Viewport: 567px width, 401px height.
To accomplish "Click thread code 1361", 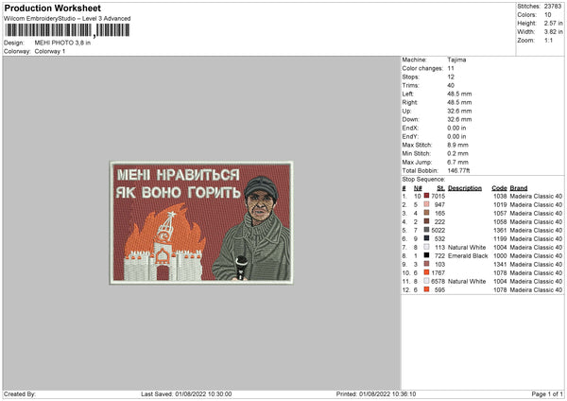I will tap(500, 230).
